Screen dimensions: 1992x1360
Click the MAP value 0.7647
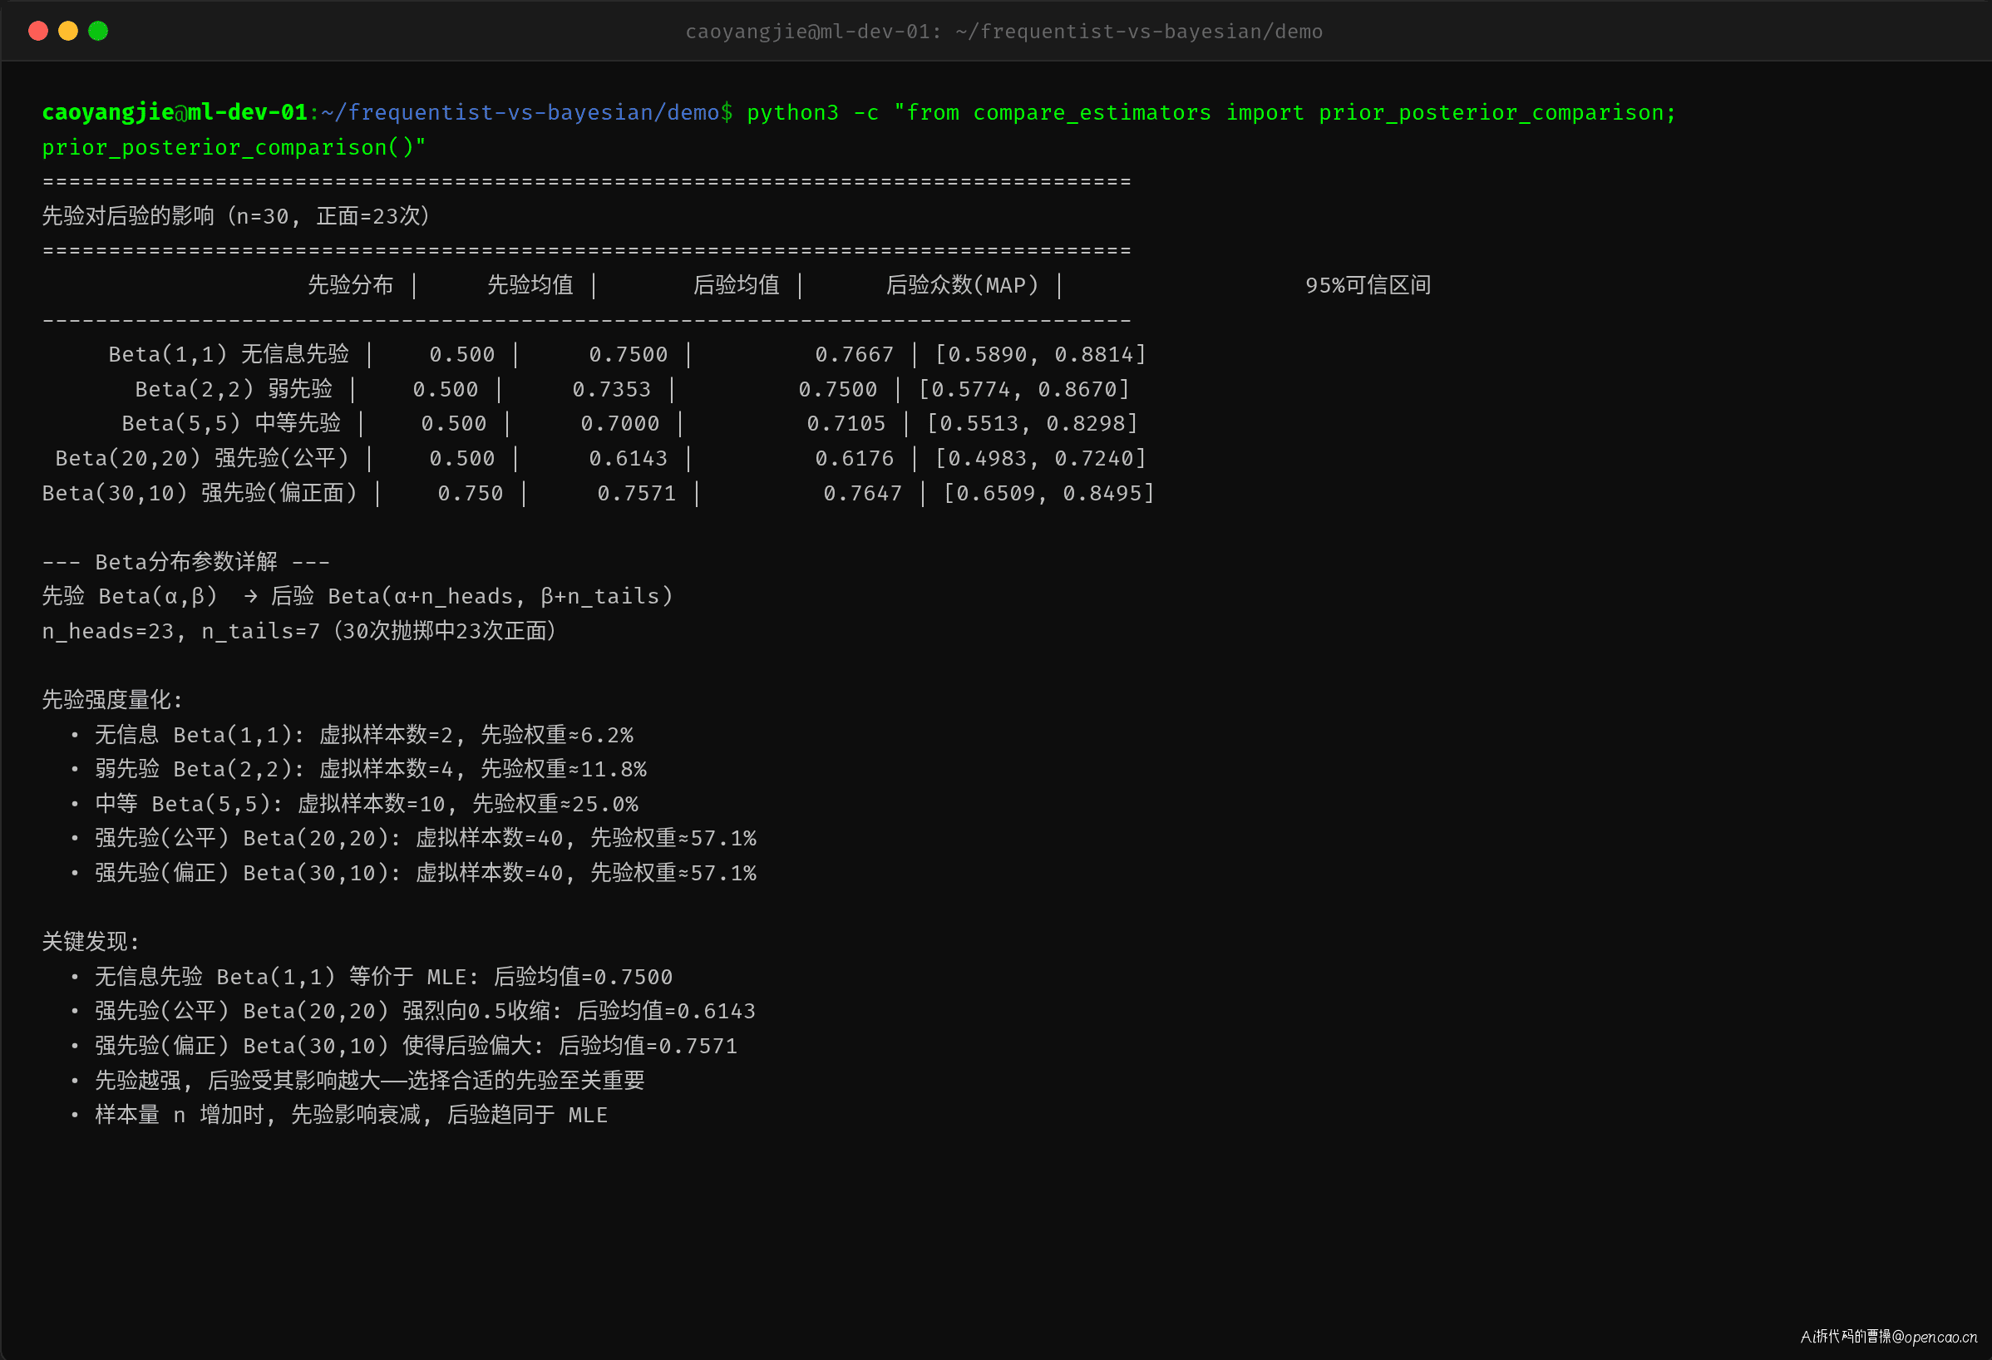(863, 494)
